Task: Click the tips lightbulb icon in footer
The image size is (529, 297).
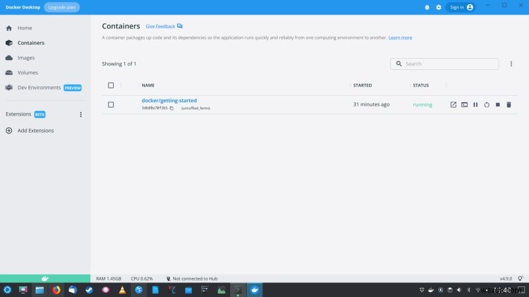Action: click(520, 278)
